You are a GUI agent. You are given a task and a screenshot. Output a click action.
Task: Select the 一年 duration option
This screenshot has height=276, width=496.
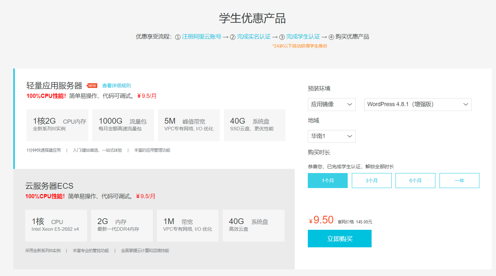pos(459,181)
